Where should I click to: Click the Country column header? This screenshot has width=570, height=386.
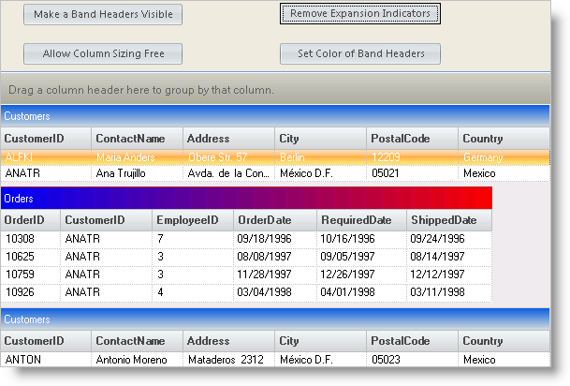503,139
